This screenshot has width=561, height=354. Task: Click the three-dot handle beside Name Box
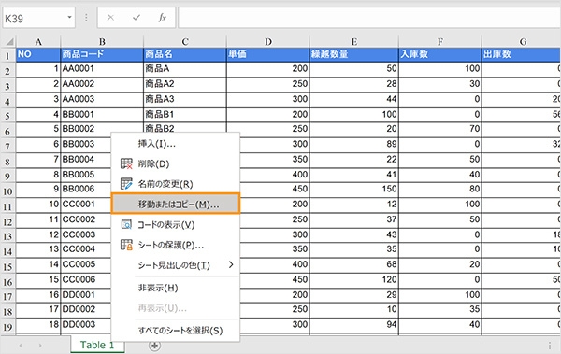click(x=86, y=18)
